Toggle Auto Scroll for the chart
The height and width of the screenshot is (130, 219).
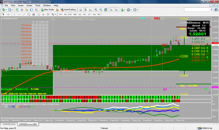(x=111, y=10)
